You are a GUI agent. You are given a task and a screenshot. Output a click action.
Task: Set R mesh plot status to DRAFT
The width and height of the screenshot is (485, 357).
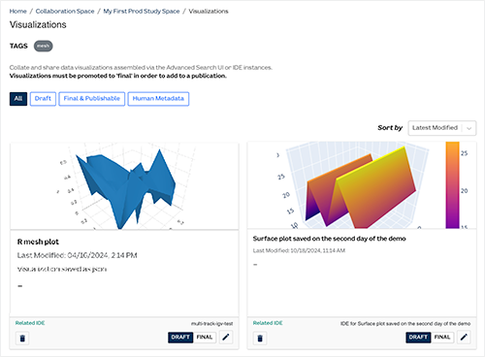pyautogui.click(x=180, y=338)
